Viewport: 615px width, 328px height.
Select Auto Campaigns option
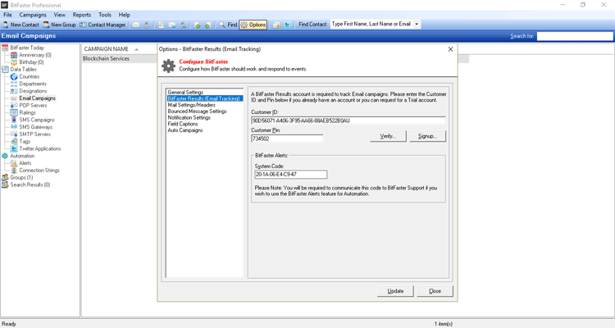pyautogui.click(x=185, y=130)
